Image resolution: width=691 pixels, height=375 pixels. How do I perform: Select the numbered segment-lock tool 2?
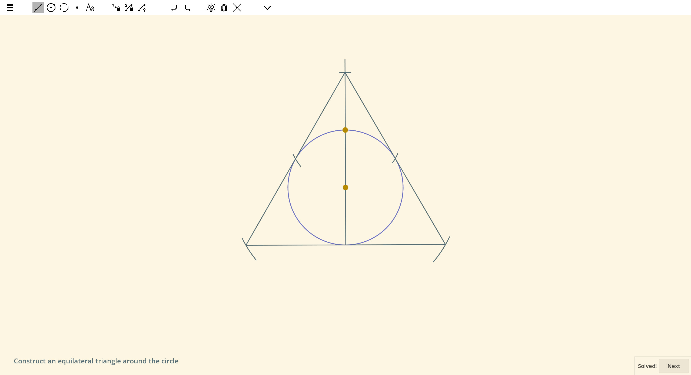click(x=128, y=8)
